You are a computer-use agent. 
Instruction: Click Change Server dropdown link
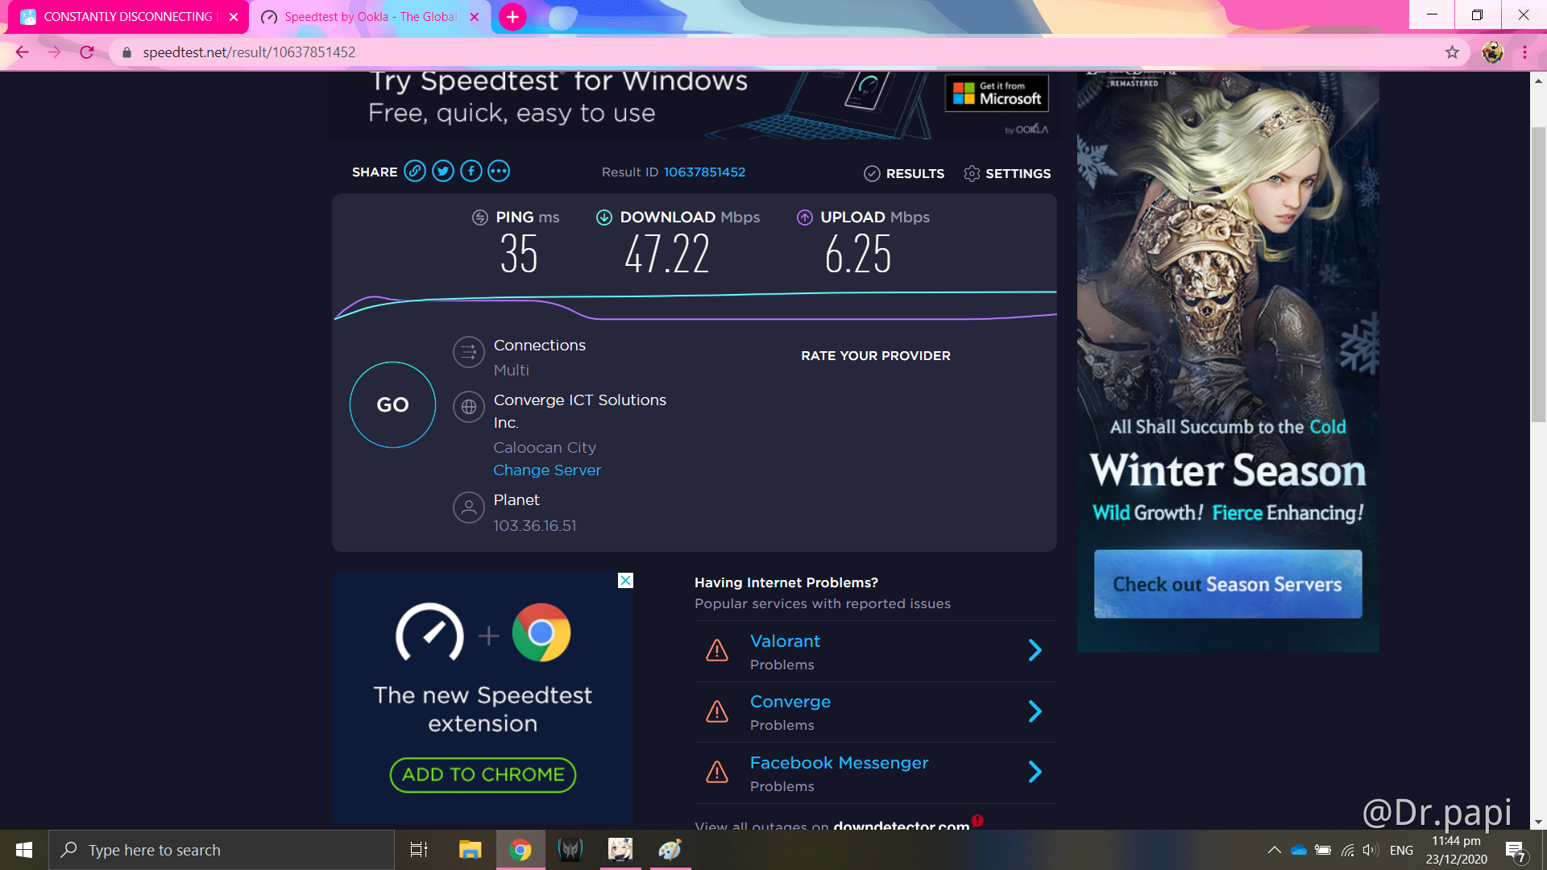coord(548,471)
